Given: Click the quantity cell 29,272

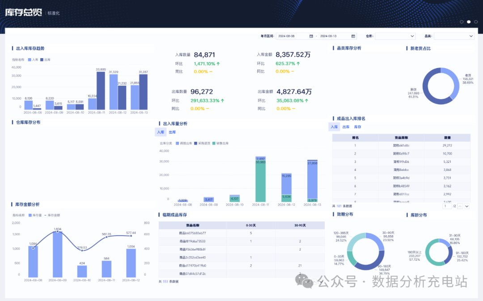Looking at the screenshot, I should pyautogui.click(x=447, y=146).
